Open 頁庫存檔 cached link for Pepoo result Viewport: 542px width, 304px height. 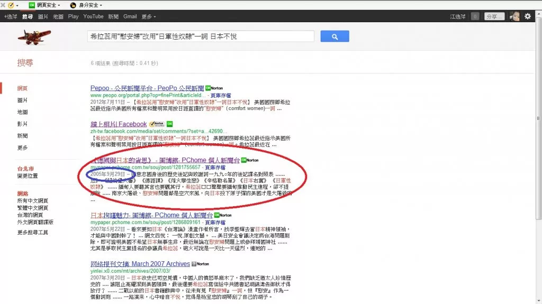[x=221, y=95]
